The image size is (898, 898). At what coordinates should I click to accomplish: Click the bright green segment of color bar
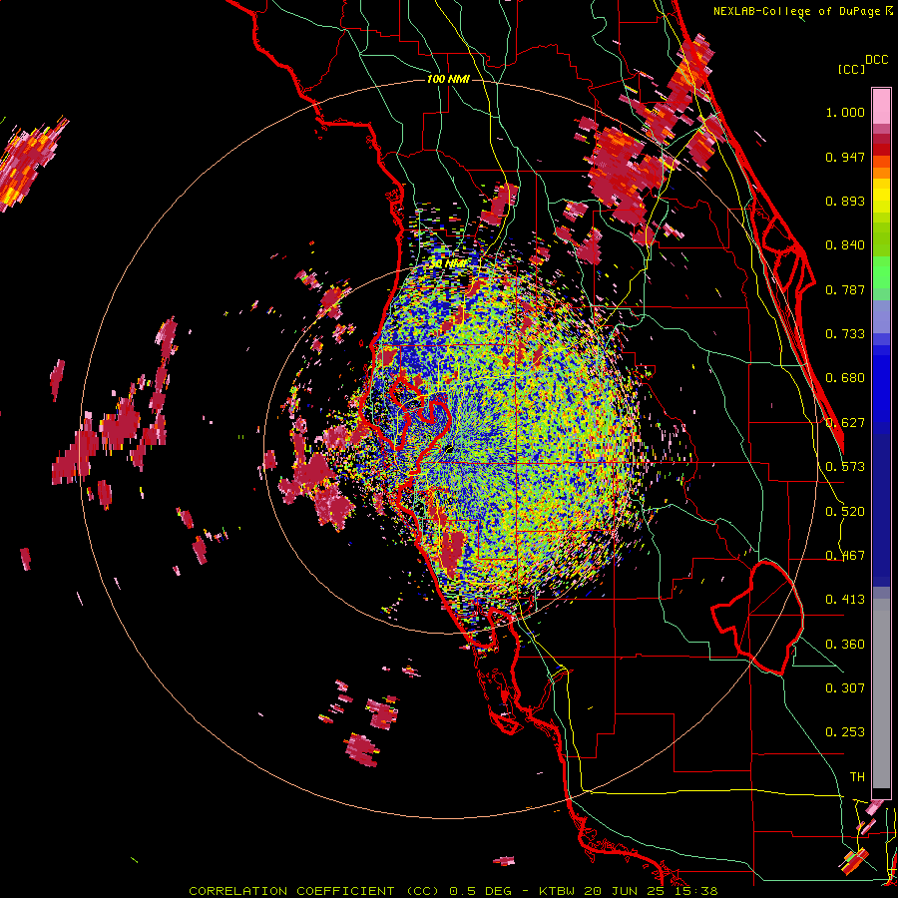coord(881,272)
